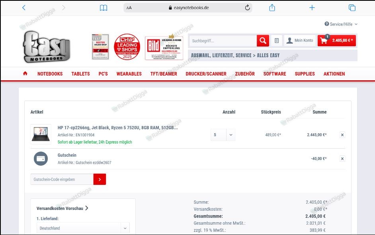Click the red search magnifier icon
The height and width of the screenshot is (235, 375).
click(x=263, y=40)
